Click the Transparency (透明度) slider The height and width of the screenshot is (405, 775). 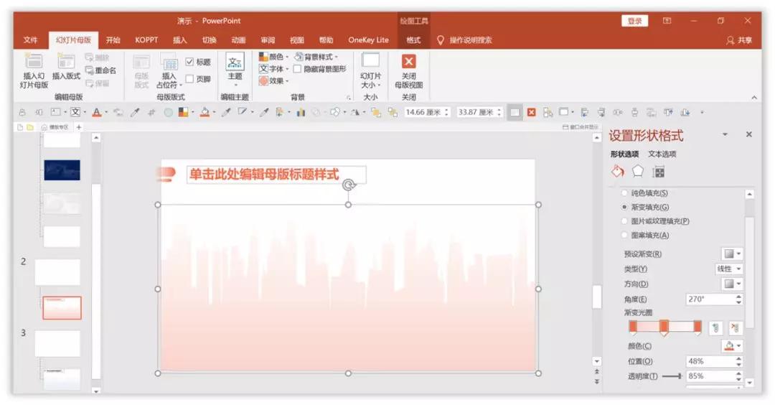coord(672,376)
